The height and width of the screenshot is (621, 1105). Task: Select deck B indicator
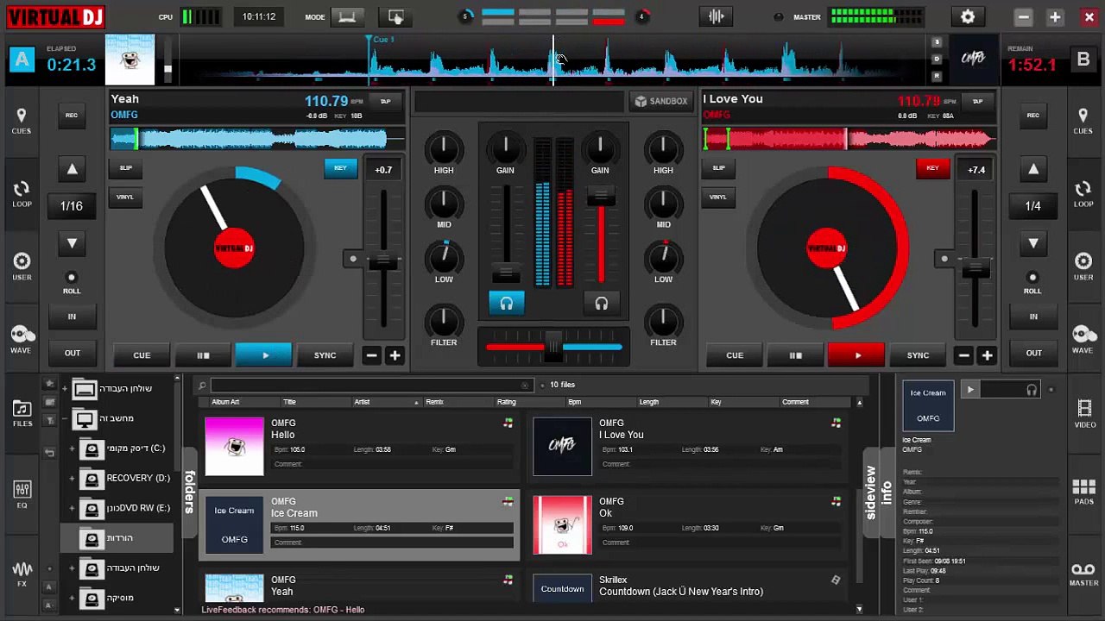pos(1083,60)
